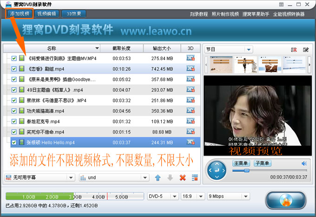Click the 添加视频 button

(x=20, y=14)
